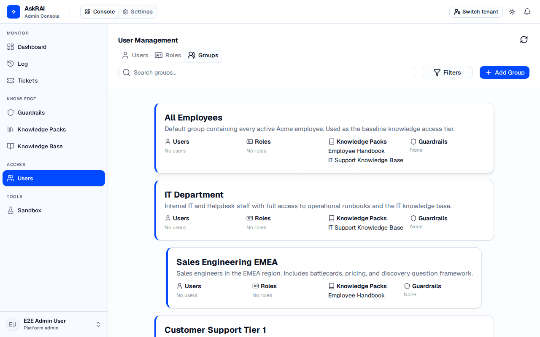Select the Groups tab

203,55
